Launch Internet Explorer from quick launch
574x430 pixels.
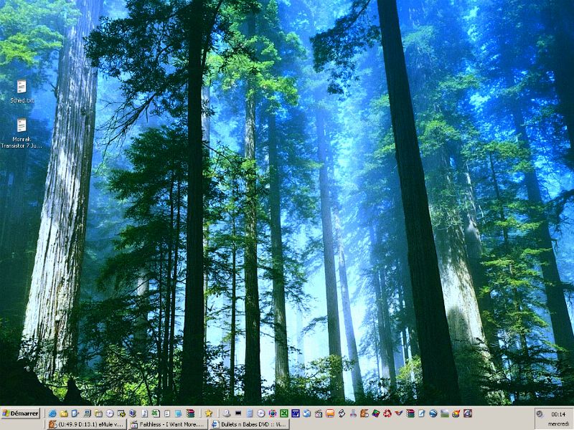(52, 414)
